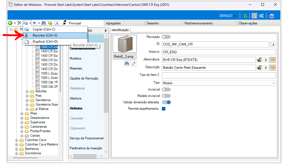
Task: Enable the Invisível toggle
Action: [x=166, y=89]
